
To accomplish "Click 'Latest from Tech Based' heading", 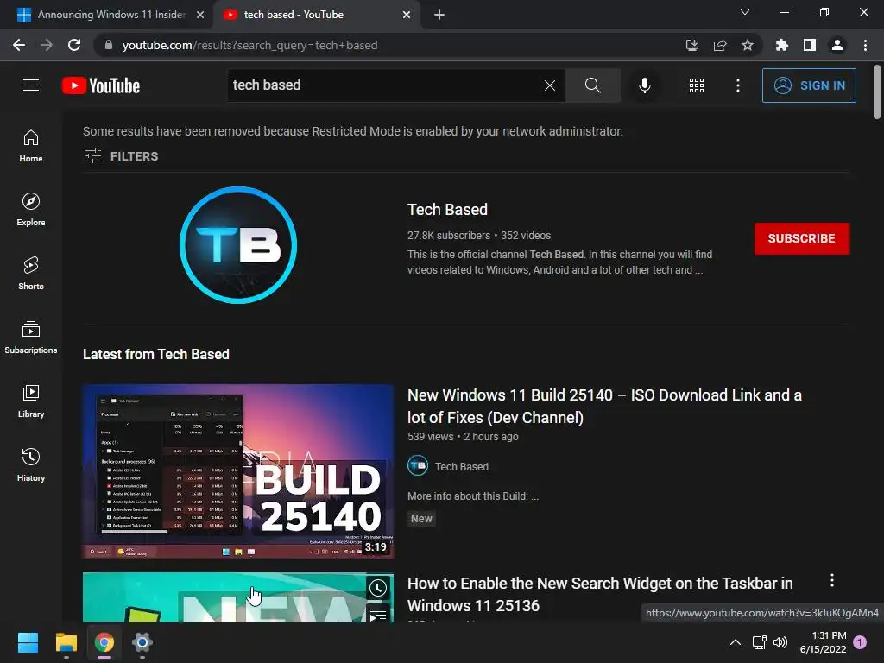I will pyautogui.click(x=156, y=354).
